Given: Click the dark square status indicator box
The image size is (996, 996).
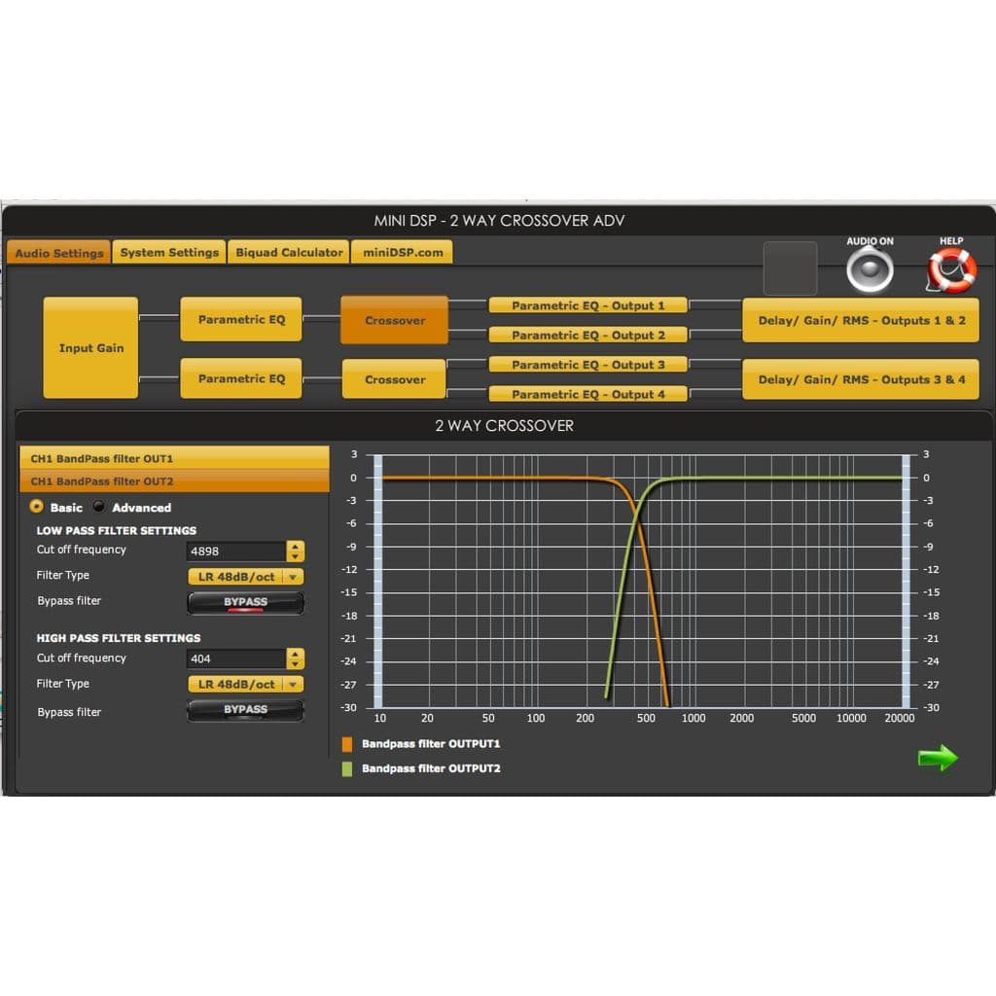Looking at the screenshot, I should [790, 267].
